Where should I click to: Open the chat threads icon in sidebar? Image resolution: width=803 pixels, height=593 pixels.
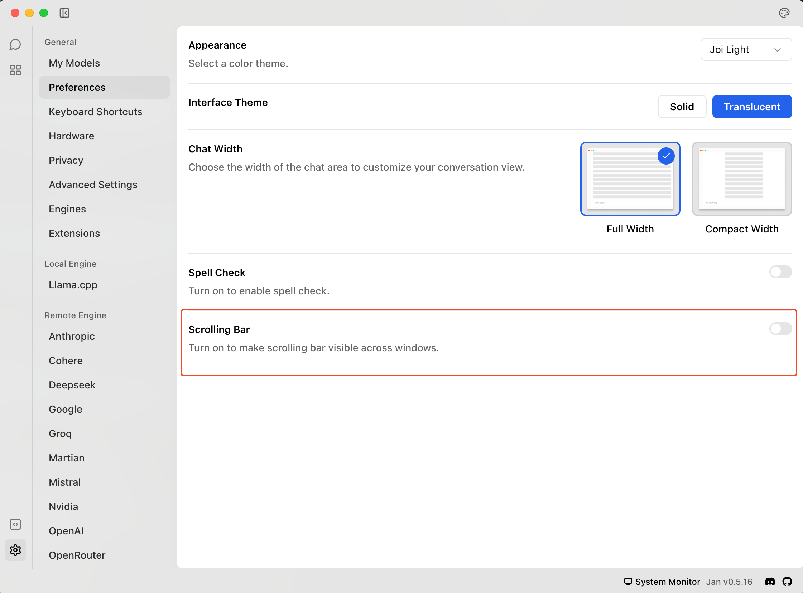point(15,45)
